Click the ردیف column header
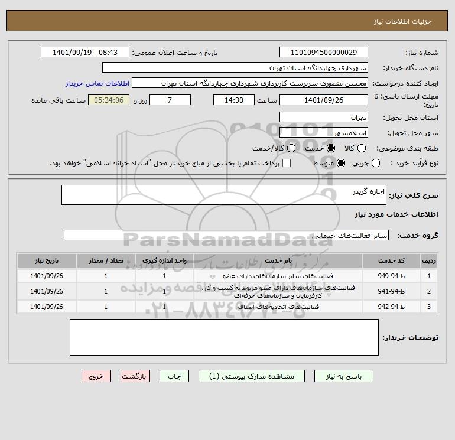Image resolution: width=455 pixels, height=440 pixels. point(429,260)
